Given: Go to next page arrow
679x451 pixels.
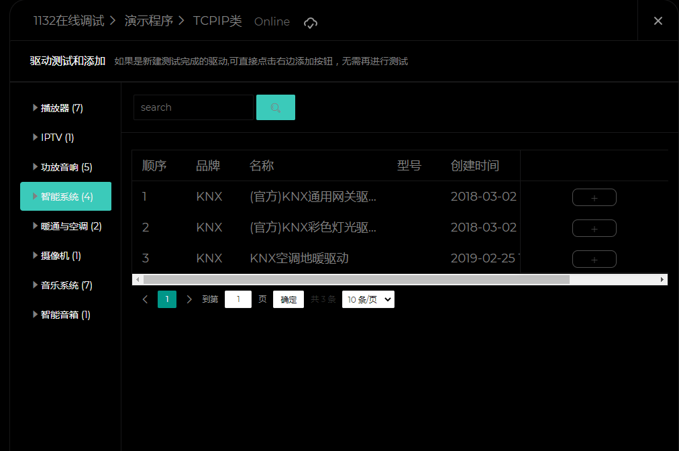Looking at the screenshot, I should (x=189, y=299).
